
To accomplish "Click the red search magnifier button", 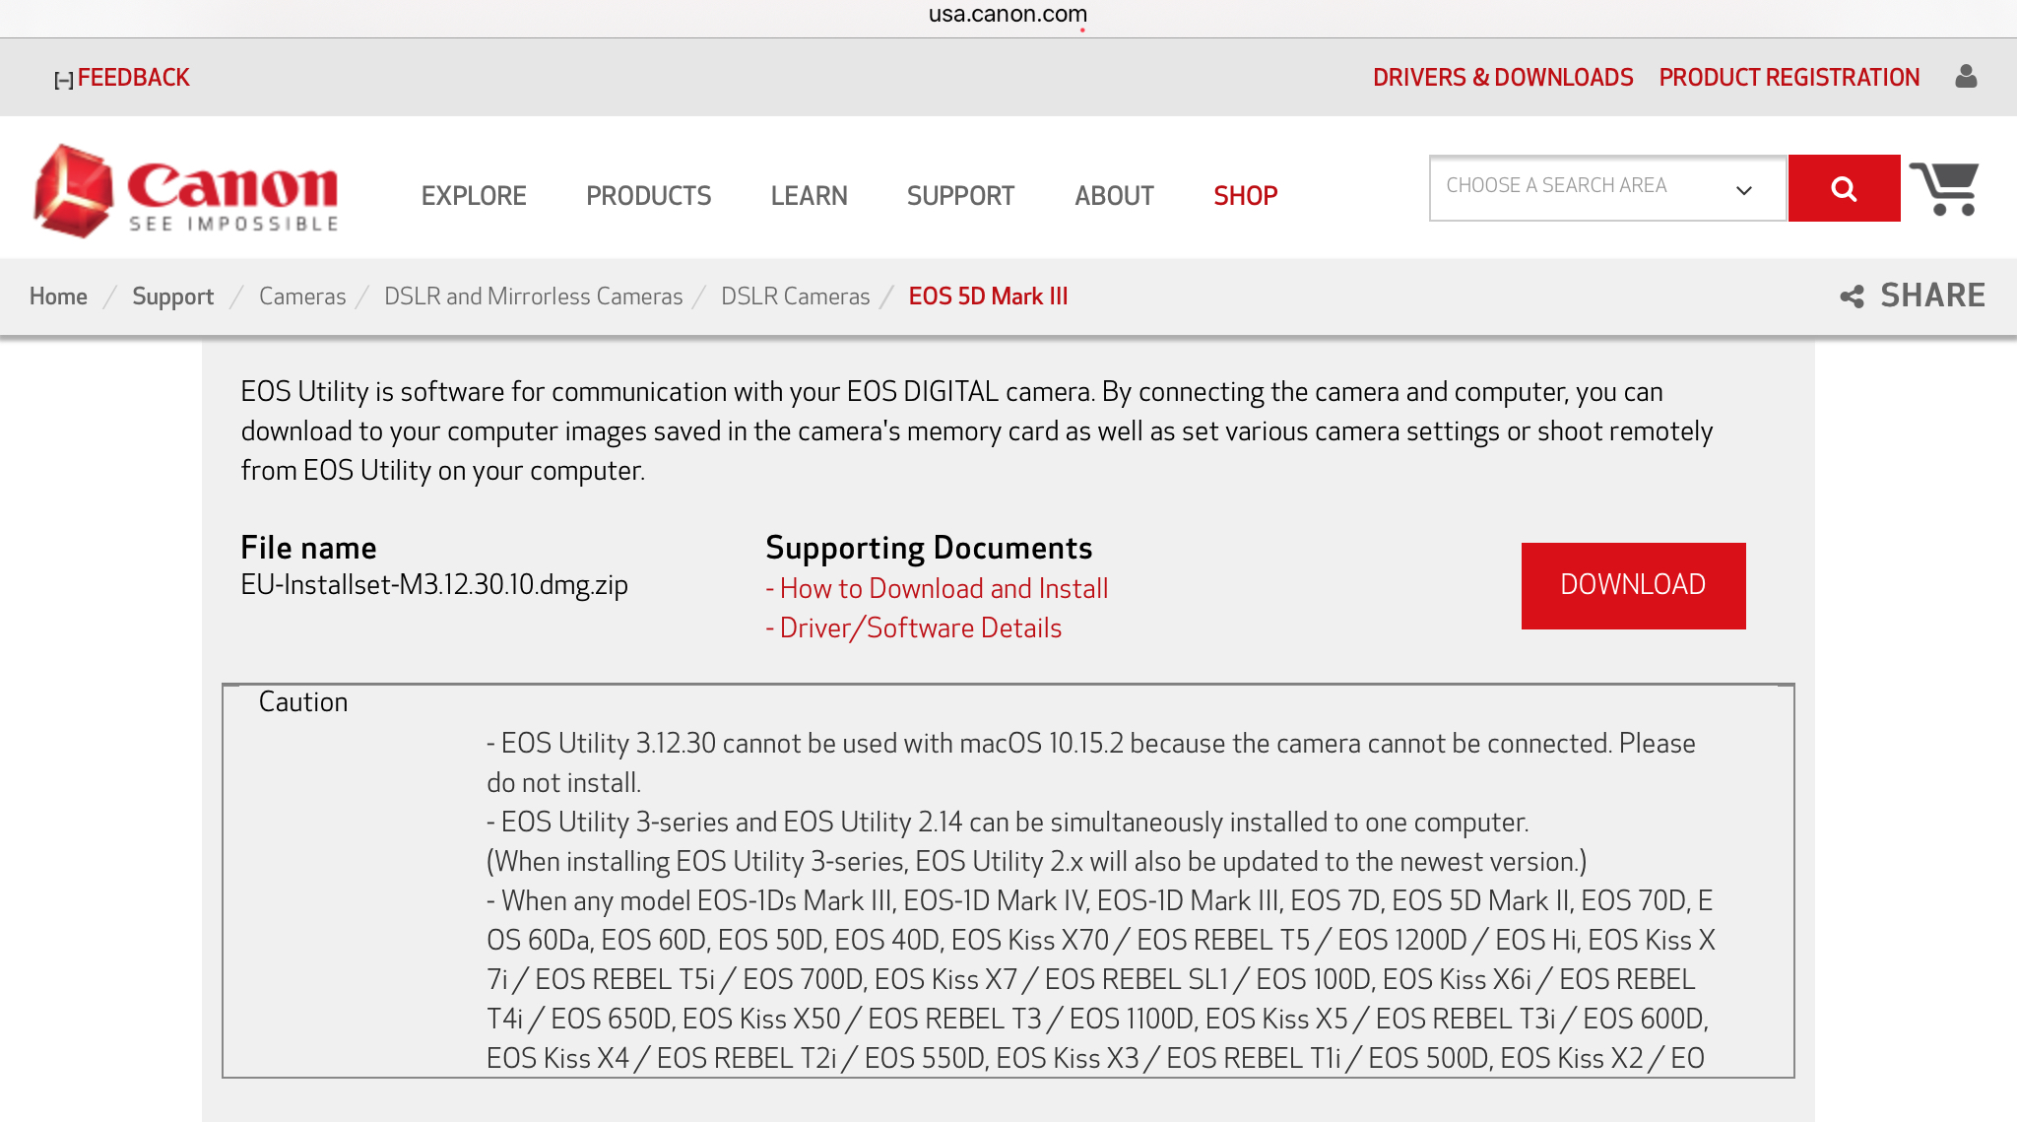I will [x=1844, y=188].
